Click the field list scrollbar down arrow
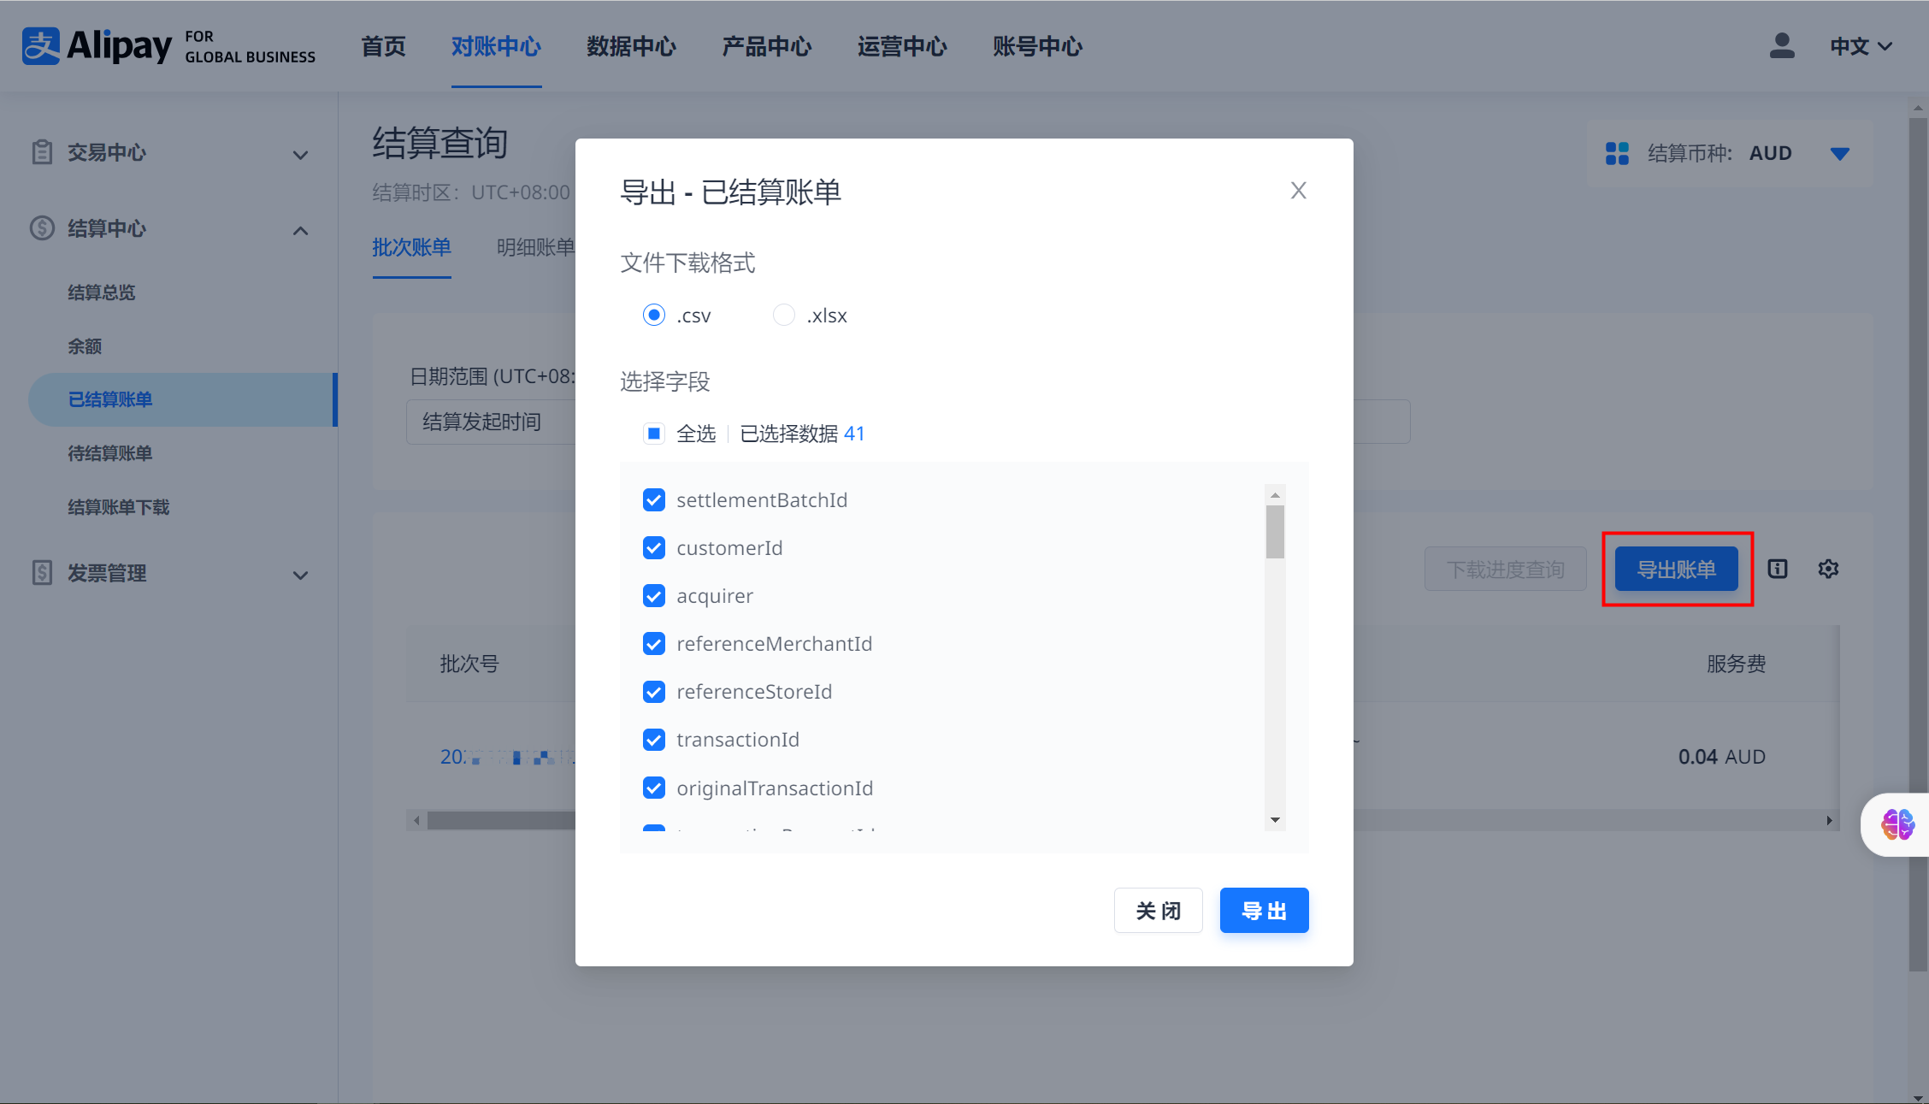The width and height of the screenshot is (1929, 1104). tap(1275, 820)
